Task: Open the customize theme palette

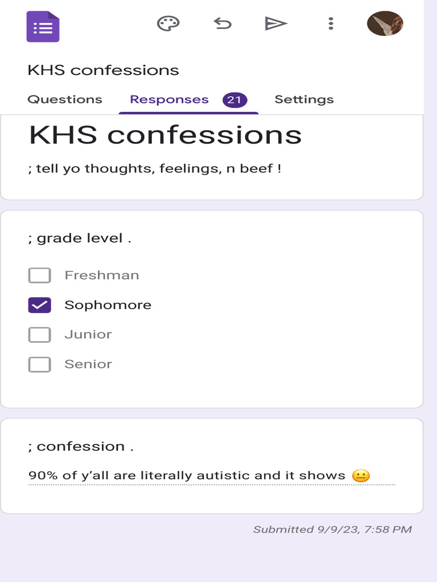Action: point(168,23)
